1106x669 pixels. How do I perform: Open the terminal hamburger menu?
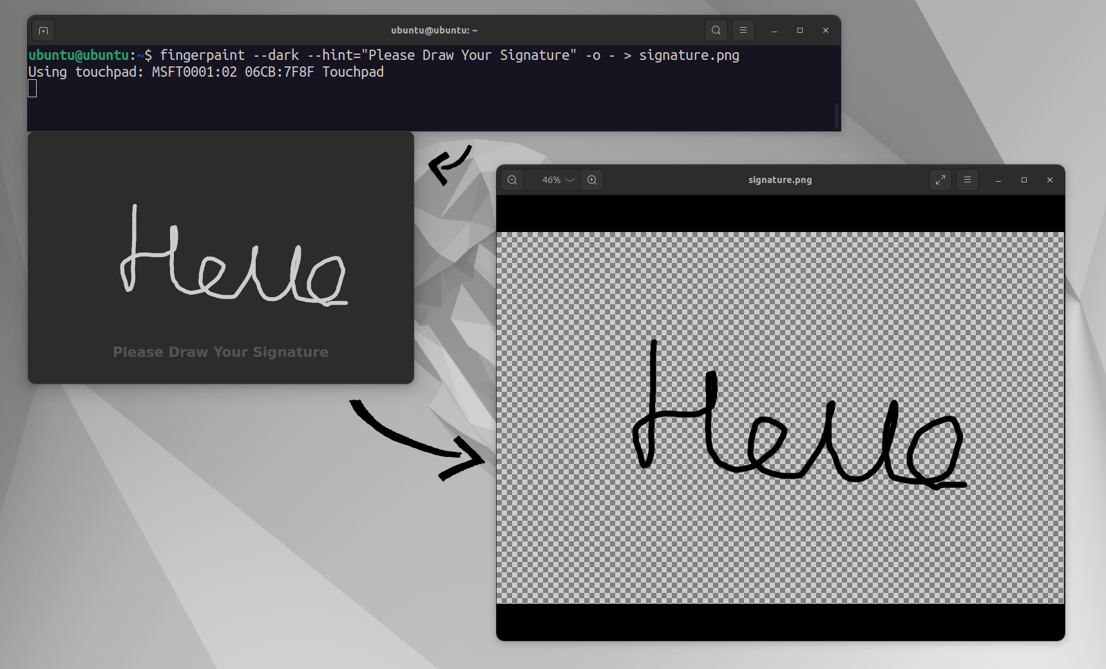click(x=743, y=30)
